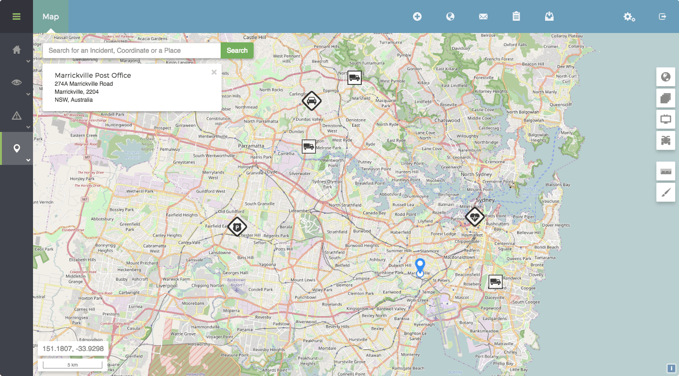This screenshot has width=679, height=376.
Task: Toggle the eye visibility icon in sidebar
Action: click(17, 82)
